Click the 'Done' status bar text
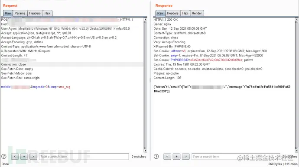This screenshot has width=299, height=167. pos(5,164)
